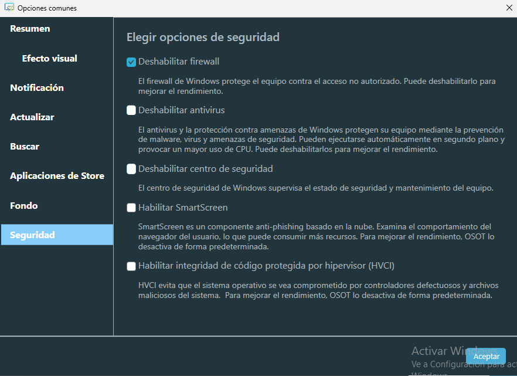Screen dimensions: 517x376
Task: Show Aplicaciones de Store settings
Action: (x=57, y=176)
